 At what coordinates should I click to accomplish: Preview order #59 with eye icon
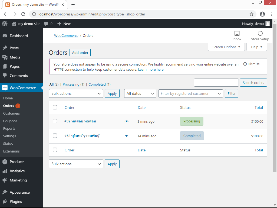[127, 121]
